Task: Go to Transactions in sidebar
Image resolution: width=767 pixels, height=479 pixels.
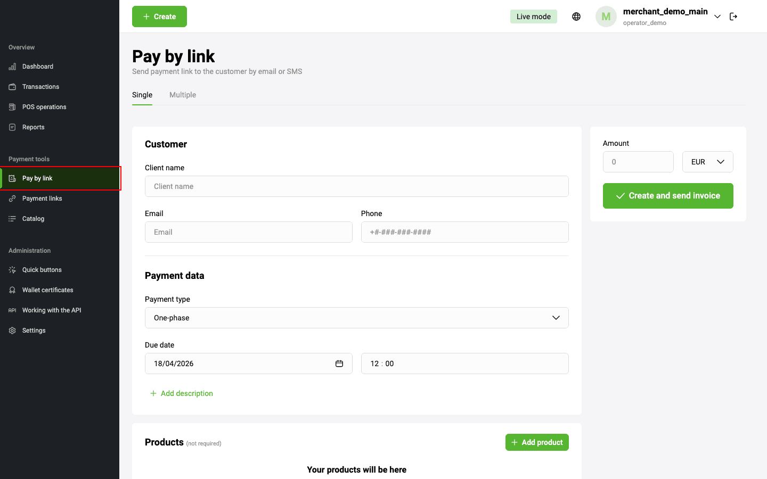Action: click(x=40, y=87)
